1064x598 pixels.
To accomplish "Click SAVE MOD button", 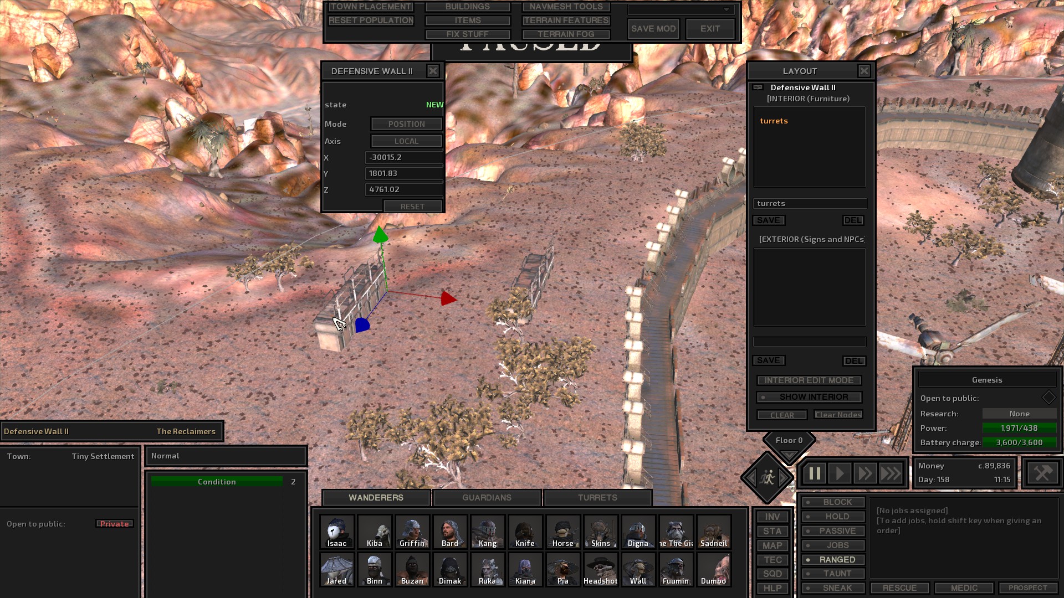I will [653, 29].
